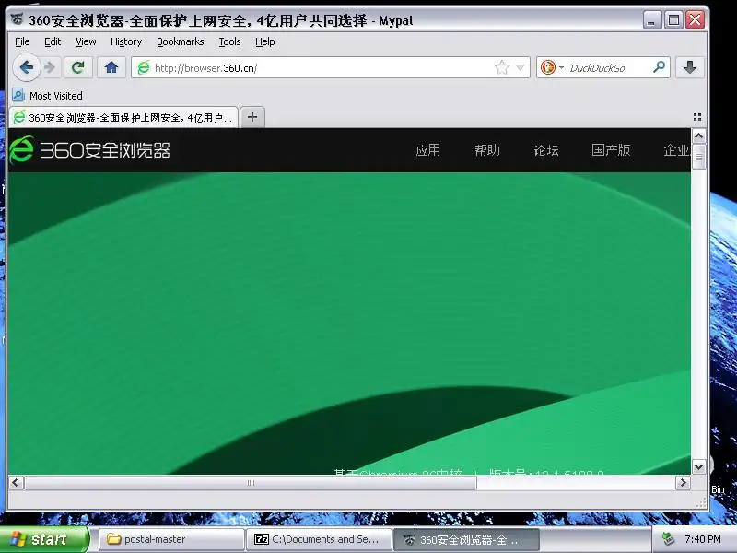Open the Most Visited bookmarks folder

pyautogui.click(x=48, y=96)
